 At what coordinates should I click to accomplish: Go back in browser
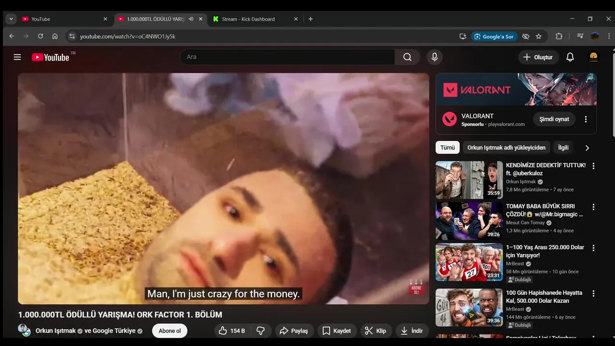point(12,36)
